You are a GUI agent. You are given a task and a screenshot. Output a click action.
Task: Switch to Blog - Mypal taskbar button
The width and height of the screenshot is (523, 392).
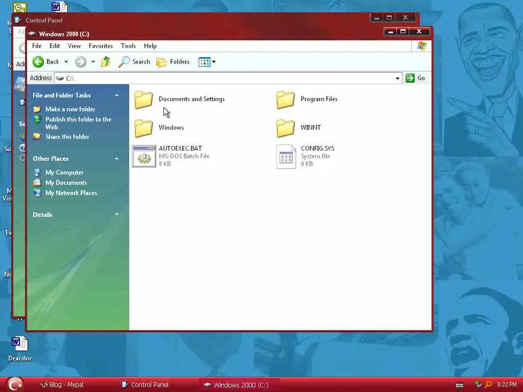(x=62, y=385)
